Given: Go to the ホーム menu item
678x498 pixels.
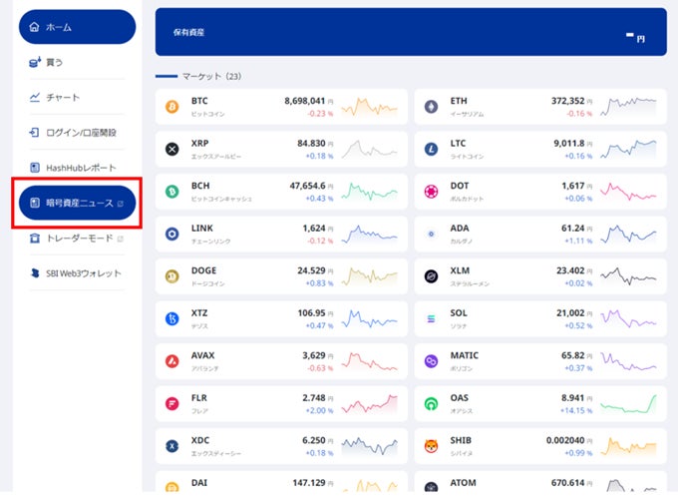Looking at the screenshot, I should point(77,27).
